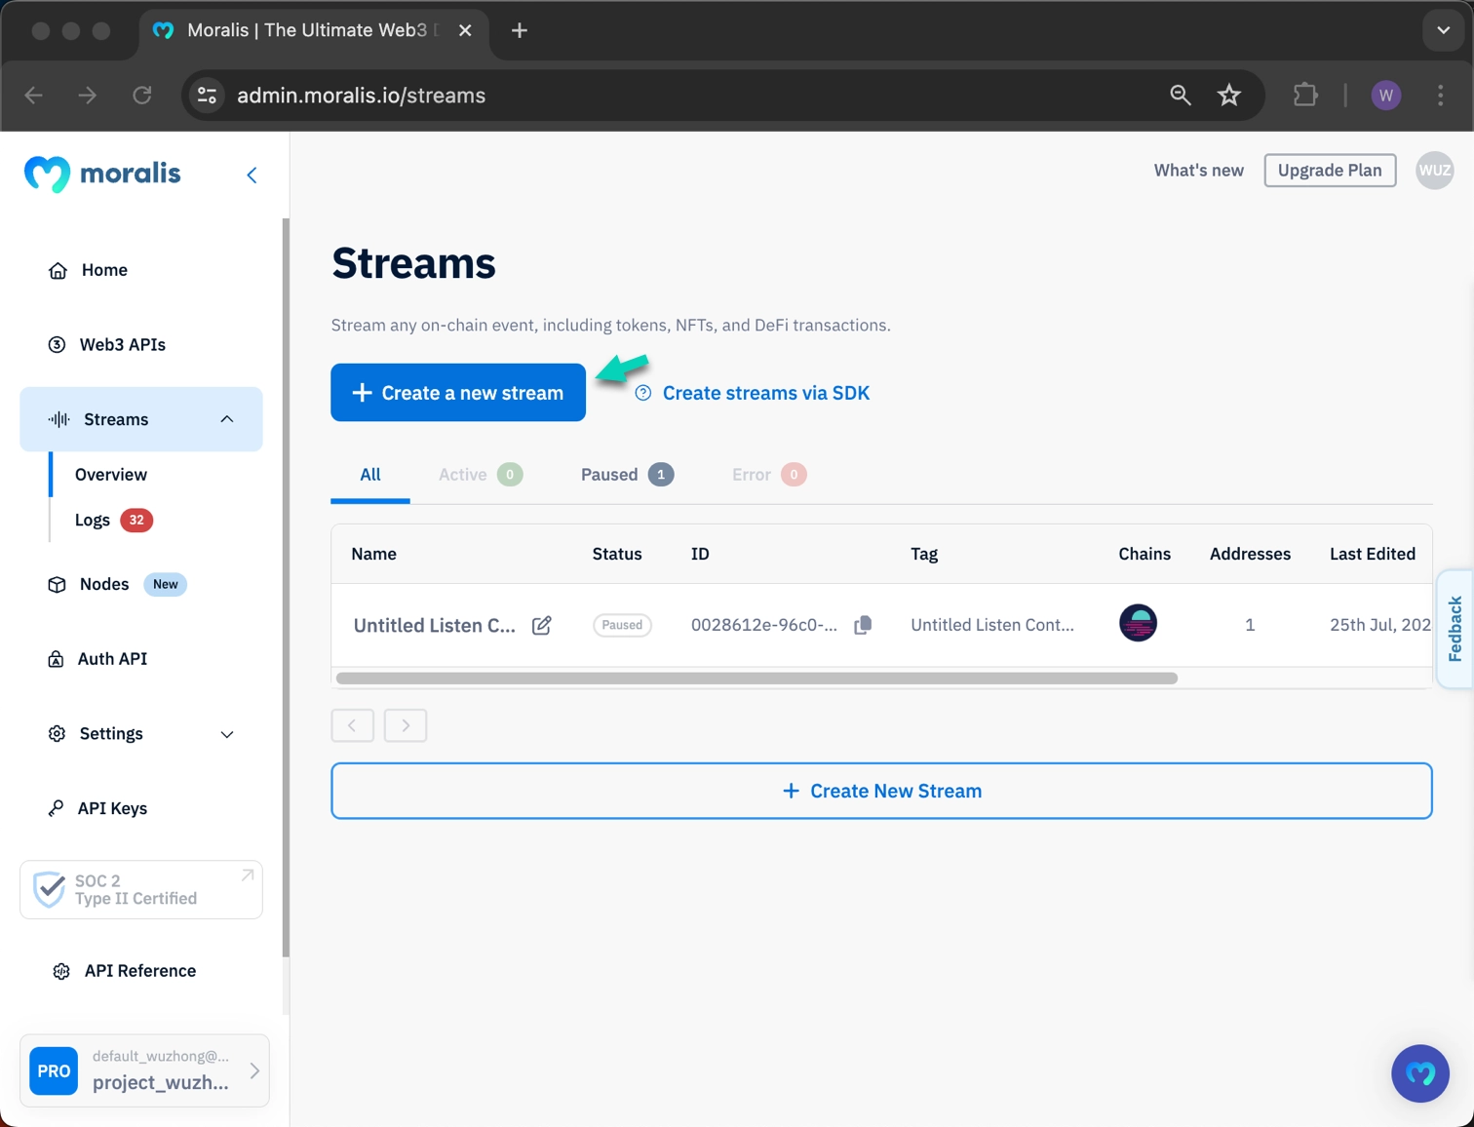Screen dimensions: 1474x1127
Task: Switch to the Paused tab
Action: tap(627, 475)
